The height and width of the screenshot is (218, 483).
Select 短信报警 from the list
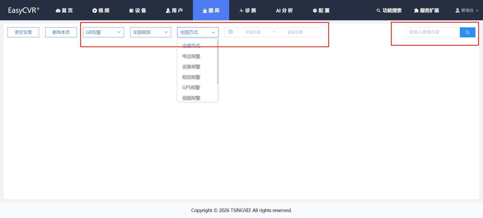(x=197, y=77)
